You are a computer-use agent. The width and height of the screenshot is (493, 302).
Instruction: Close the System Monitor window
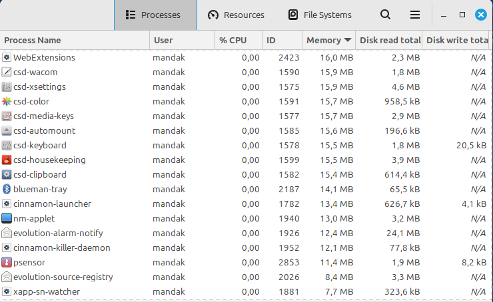pyautogui.click(x=481, y=15)
